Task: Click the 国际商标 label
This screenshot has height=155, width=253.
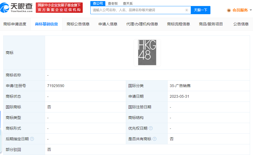Action: tap(13, 107)
